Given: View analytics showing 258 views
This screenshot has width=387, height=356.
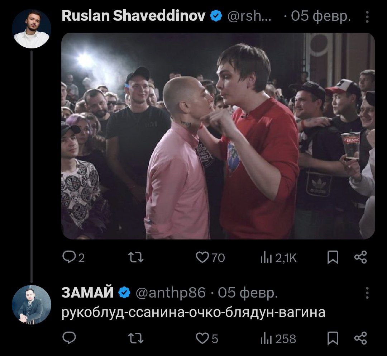Looking at the screenshot, I should [x=278, y=339].
